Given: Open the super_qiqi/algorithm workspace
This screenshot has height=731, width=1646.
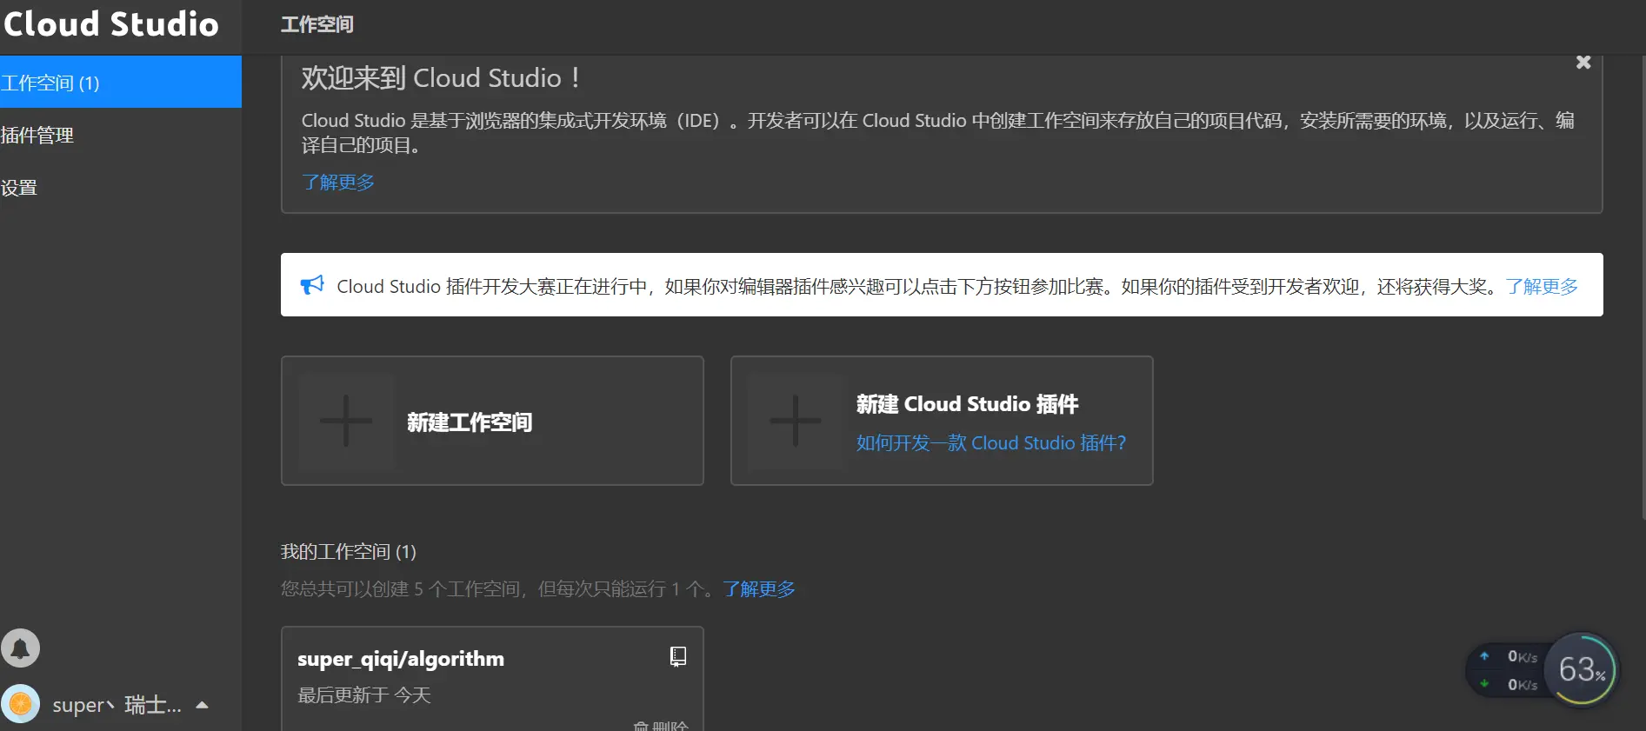Looking at the screenshot, I should tap(401, 659).
